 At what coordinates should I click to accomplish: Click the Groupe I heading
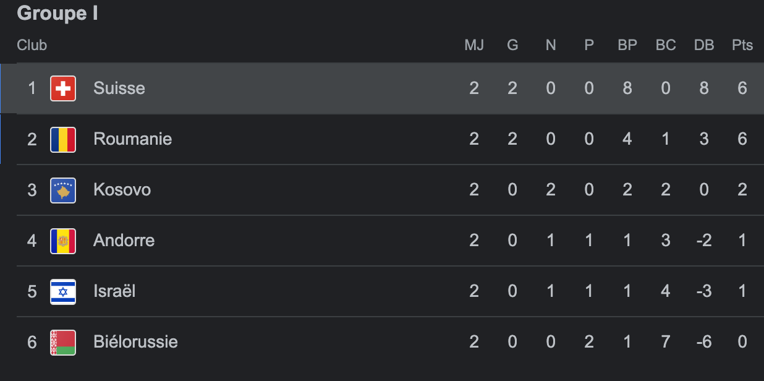coord(57,14)
